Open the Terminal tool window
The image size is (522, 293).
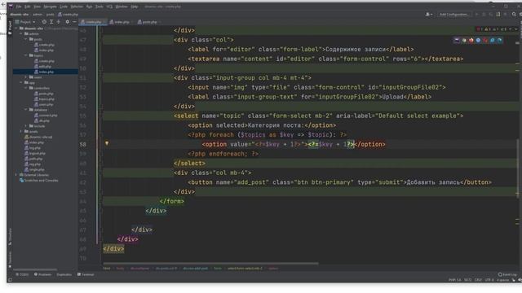tap(86, 275)
